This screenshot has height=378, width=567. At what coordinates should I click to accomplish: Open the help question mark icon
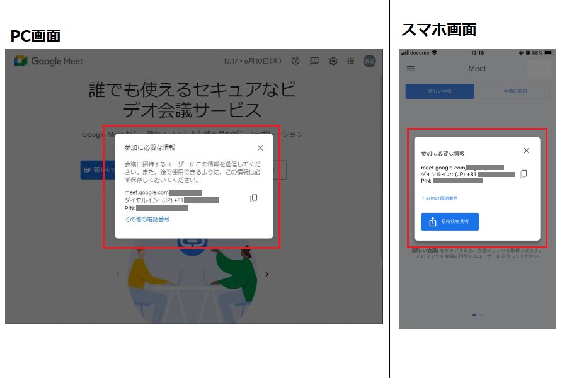pos(295,61)
